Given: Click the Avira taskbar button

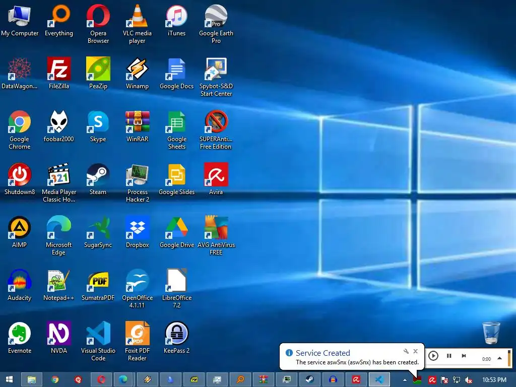Looking at the screenshot, I should 356,379.
